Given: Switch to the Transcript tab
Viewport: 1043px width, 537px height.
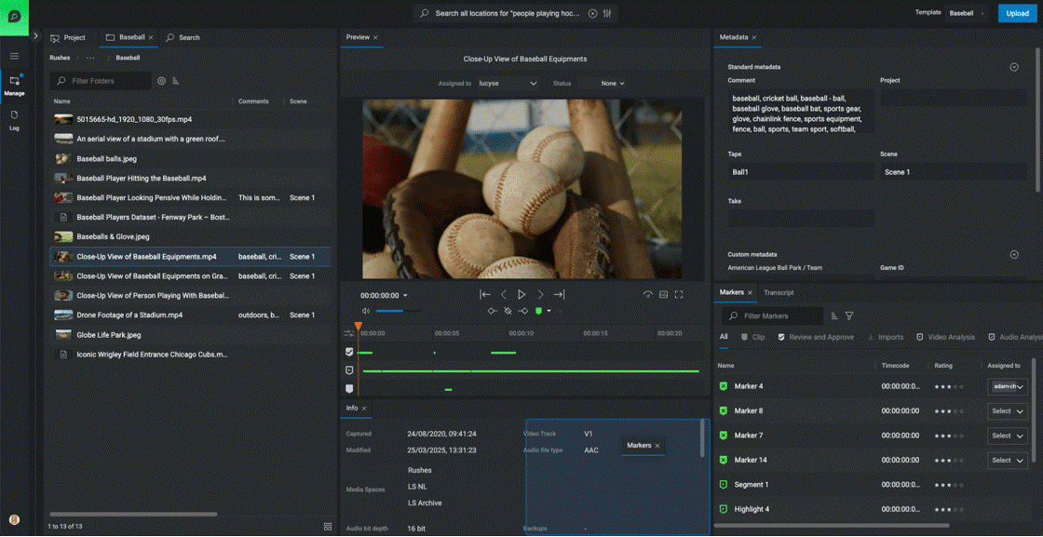Looking at the screenshot, I should tap(779, 292).
